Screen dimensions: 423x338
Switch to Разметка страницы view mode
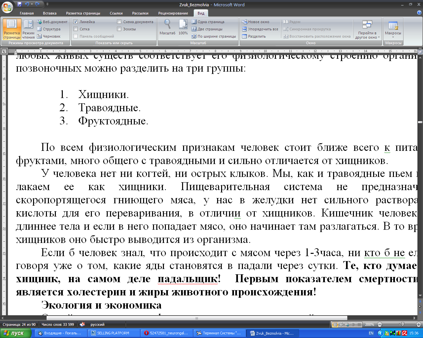[x=12, y=29]
